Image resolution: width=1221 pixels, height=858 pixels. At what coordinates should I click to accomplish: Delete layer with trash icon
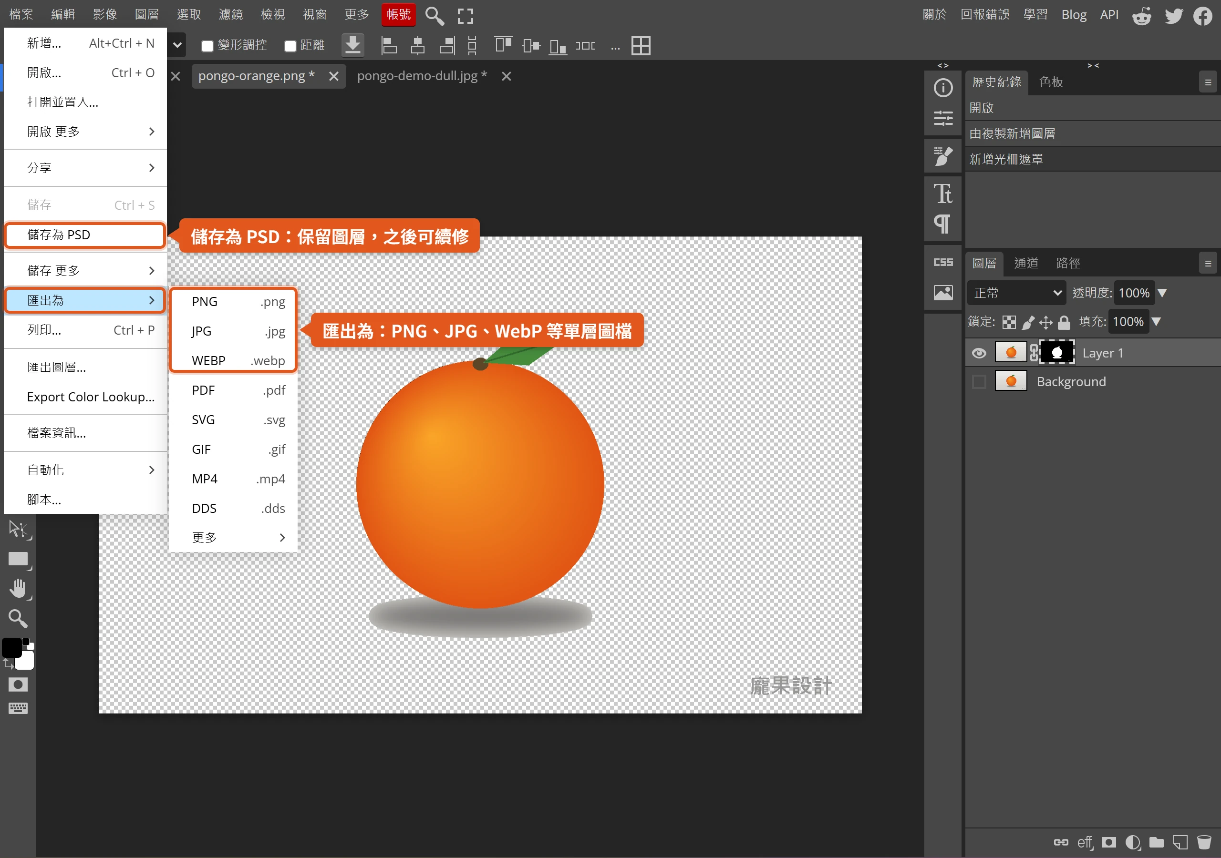(1203, 843)
